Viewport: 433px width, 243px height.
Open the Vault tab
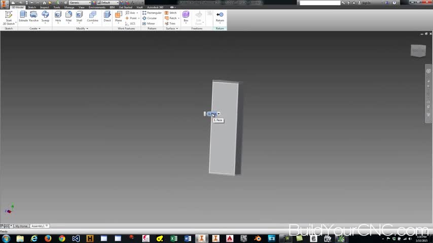[x=139, y=8]
